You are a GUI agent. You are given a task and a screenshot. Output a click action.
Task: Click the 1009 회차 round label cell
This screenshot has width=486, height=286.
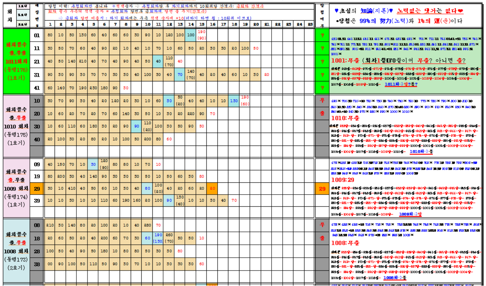(x=16, y=188)
